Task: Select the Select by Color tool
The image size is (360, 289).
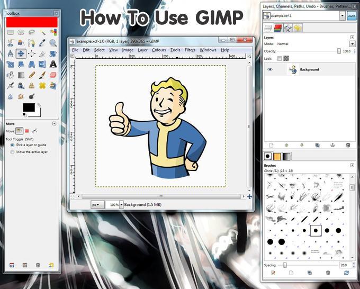Action: [x=53, y=32]
